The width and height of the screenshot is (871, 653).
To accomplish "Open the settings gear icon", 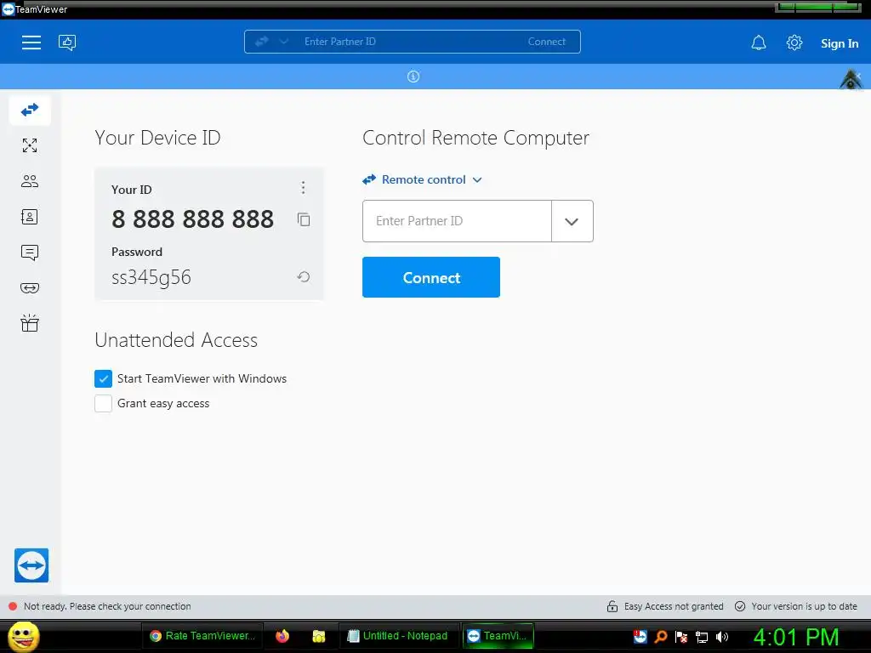I will [794, 43].
